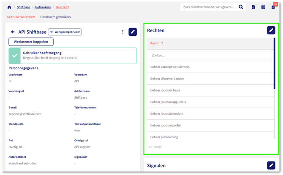Click the Werknemer koppelen button
The width and height of the screenshot is (283, 175).
click(31, 42)
